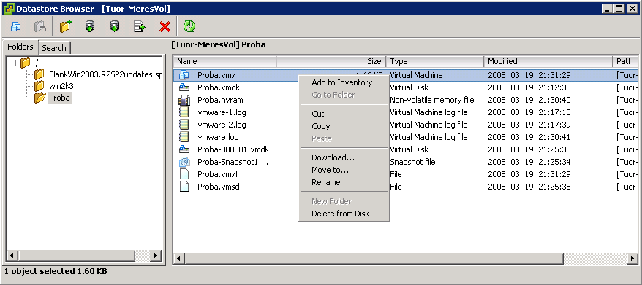Click the Proba.vmsd file icon
The height and width of the screenshot is (285, 642).
[x=184, y=187]
